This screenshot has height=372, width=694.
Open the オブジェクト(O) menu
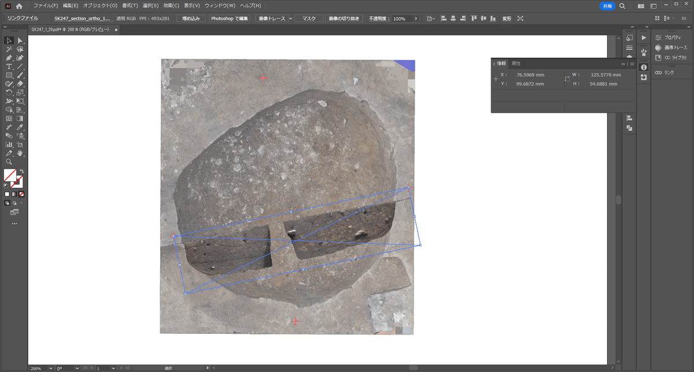pyautogui.click(x=100, y=5)
